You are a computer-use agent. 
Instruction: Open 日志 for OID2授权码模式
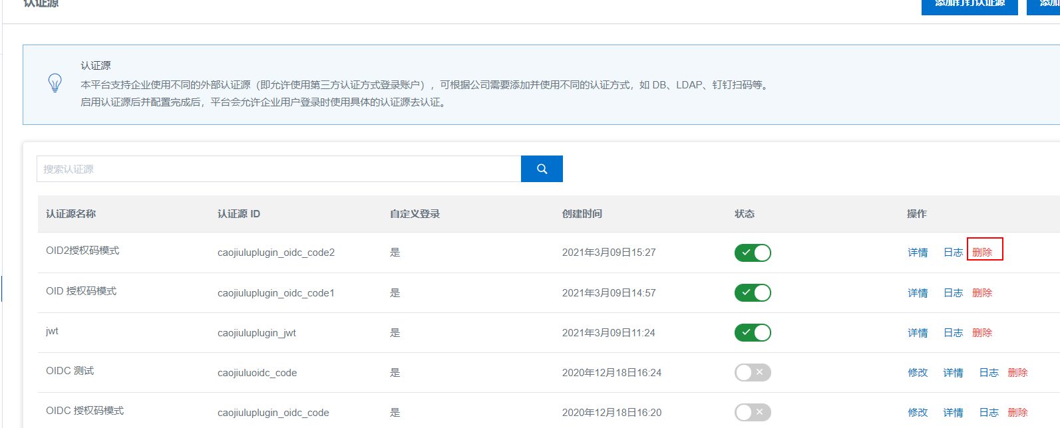click(x=953, y=253)
